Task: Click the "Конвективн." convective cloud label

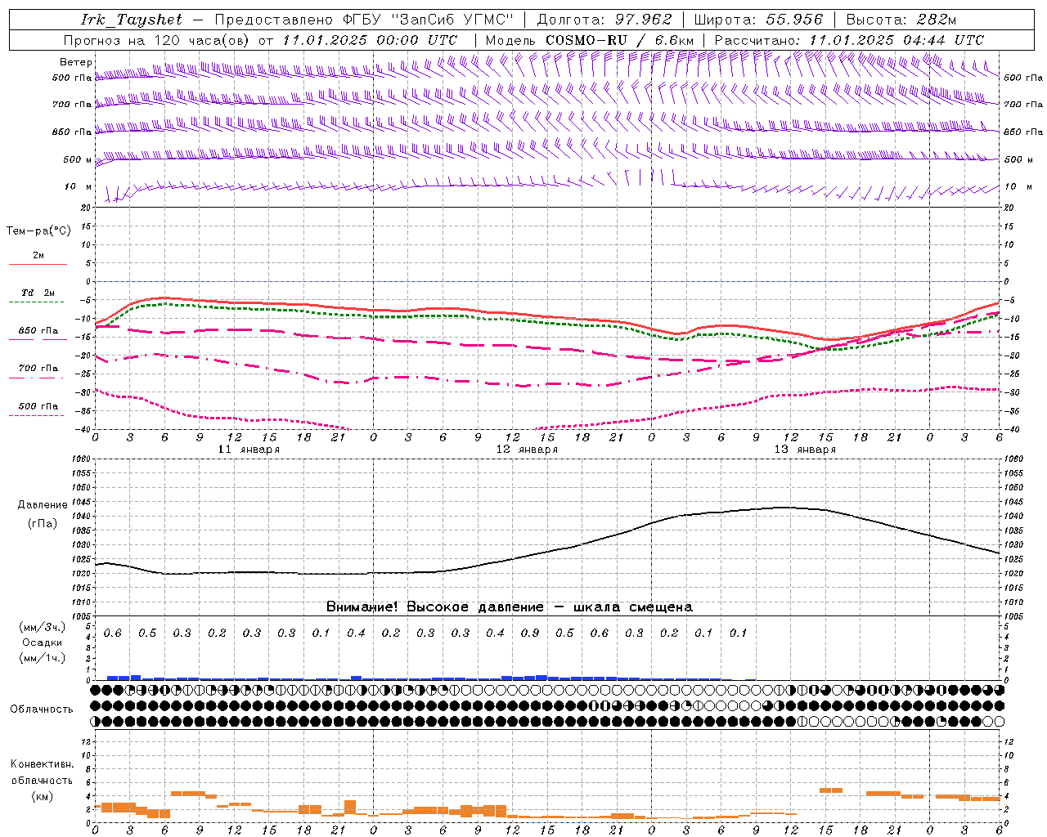Action: (x=43, y=764)
